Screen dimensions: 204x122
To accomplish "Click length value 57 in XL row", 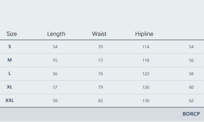I will [x=55, y=87].
